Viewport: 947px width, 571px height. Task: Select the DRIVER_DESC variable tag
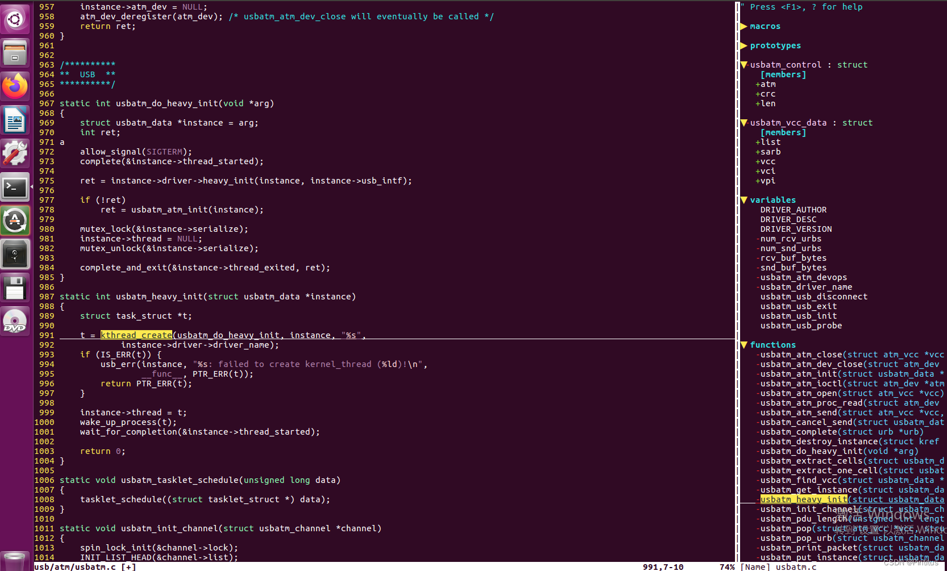pos(788,219)
